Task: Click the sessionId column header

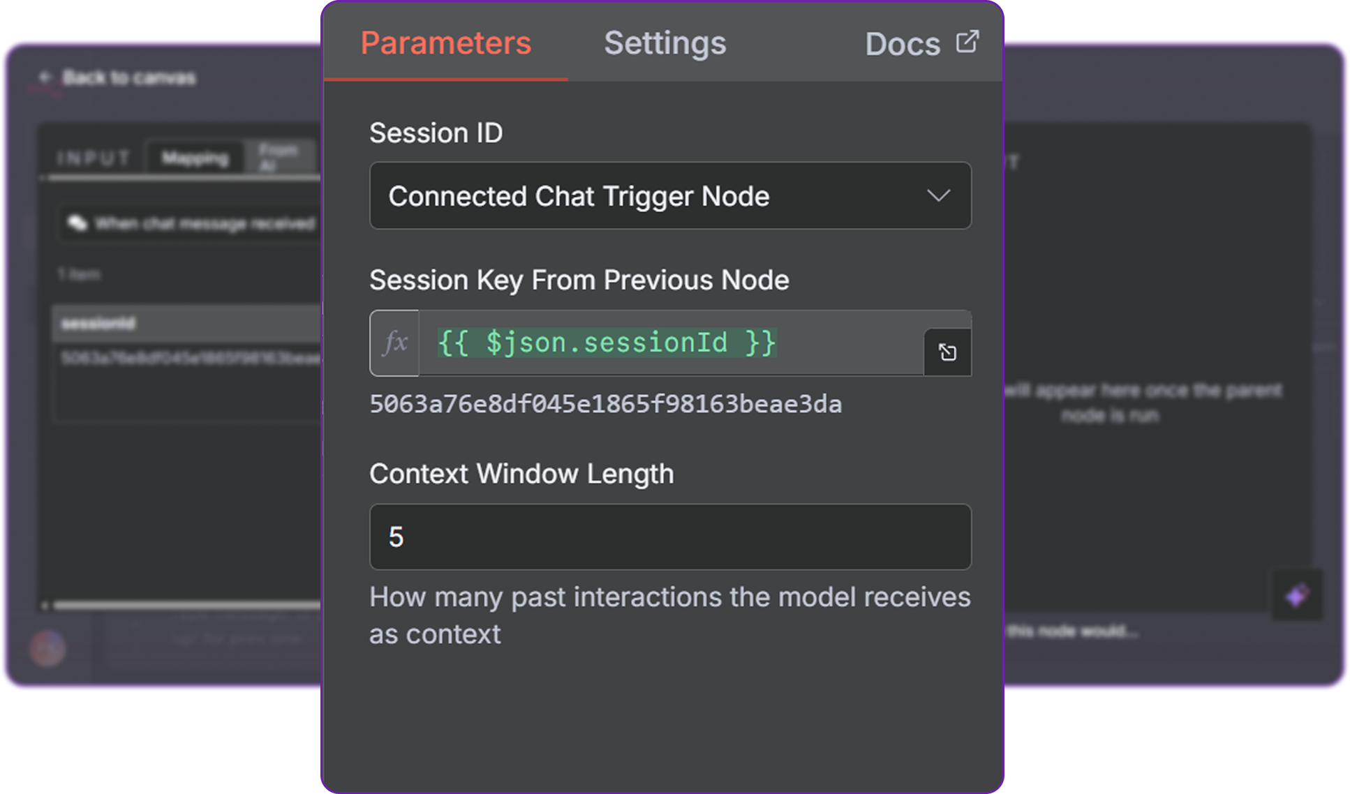Action: [98, 323]
